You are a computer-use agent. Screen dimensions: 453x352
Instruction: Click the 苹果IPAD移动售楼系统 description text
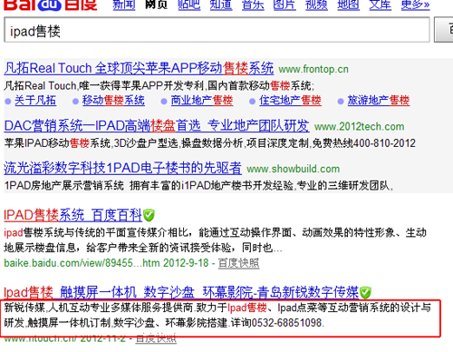coord(210,143)
